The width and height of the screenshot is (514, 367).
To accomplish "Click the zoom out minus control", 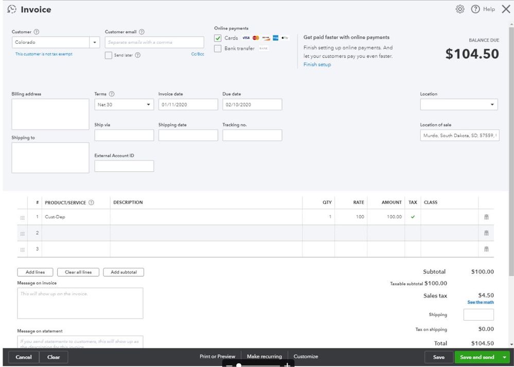I will 229,365.
